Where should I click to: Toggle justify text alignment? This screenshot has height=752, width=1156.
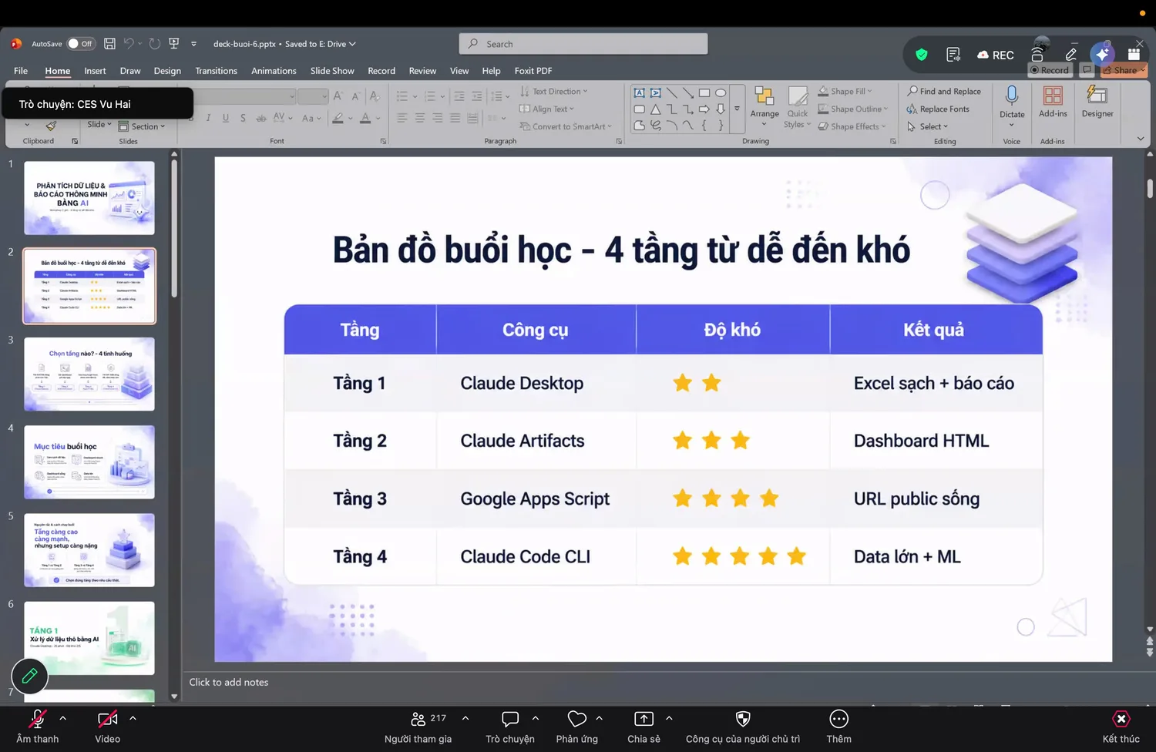tap(455, 118)
